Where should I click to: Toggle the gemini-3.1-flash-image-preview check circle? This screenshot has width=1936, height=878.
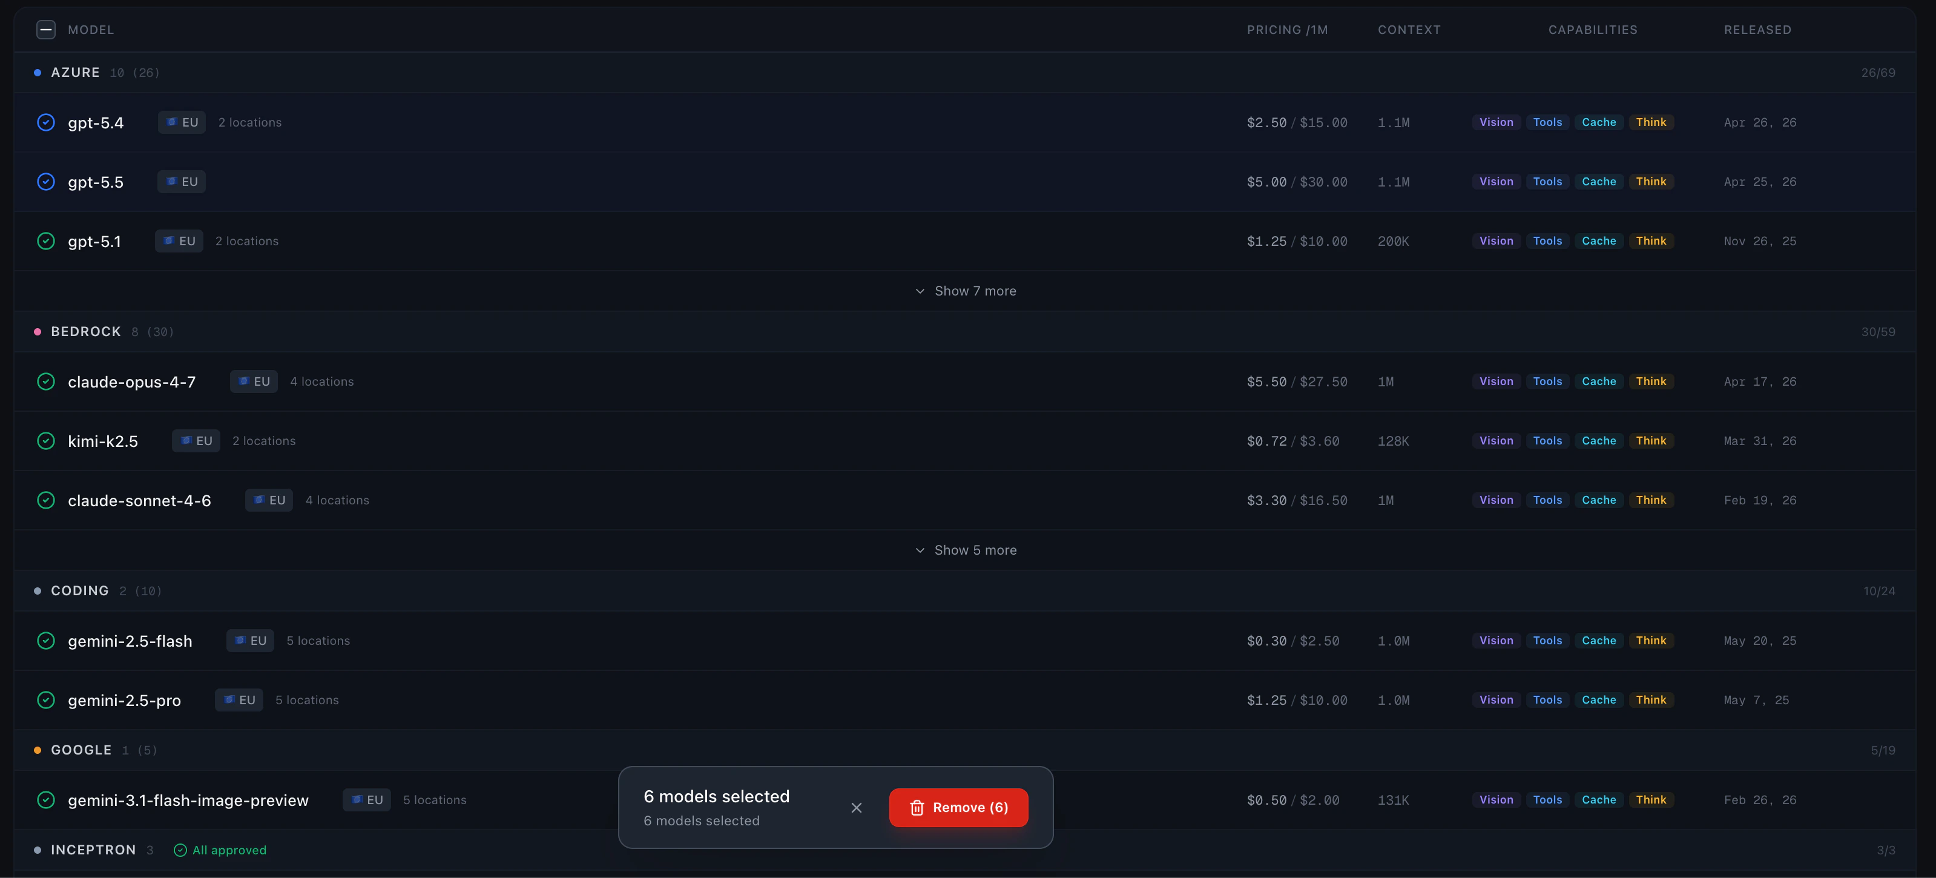pyautogui.click(x=46, y=800)
